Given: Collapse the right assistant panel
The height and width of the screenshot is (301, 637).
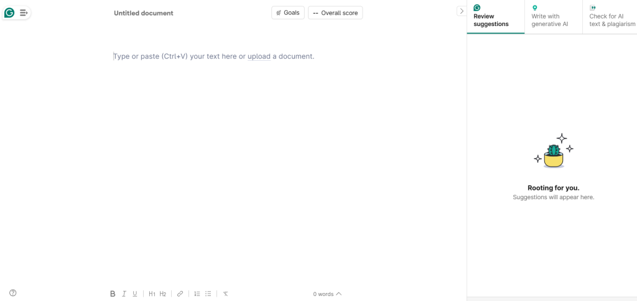Looking at the screenshot, I should (x=462, y=11).
